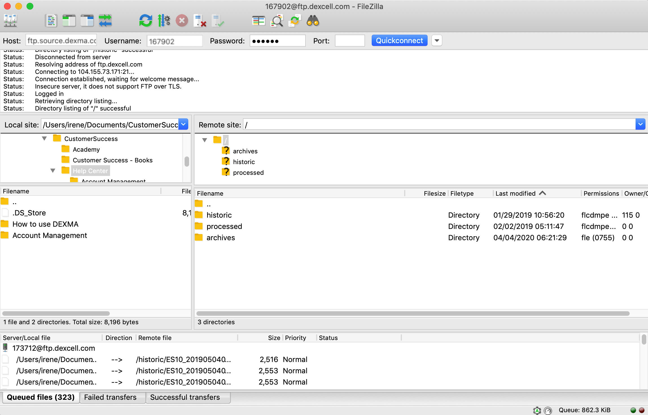Click the Port input field
648x415 pixels.
[349, 41]
